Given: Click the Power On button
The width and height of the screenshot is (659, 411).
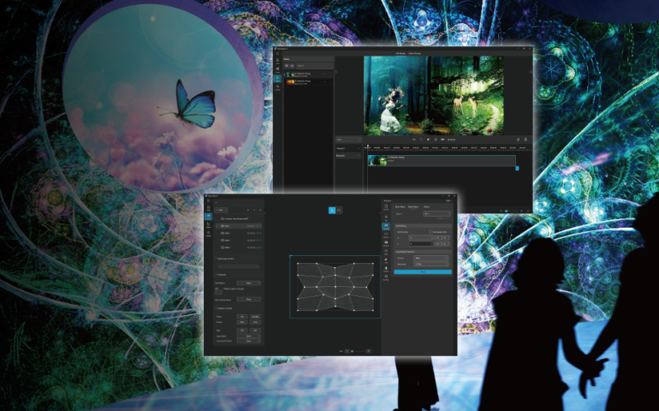Looking at the screenshot, I should click(242, 317).
